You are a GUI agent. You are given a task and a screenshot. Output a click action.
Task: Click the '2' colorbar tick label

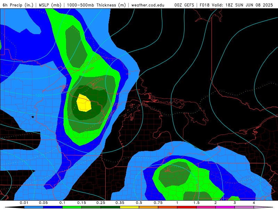pos(215,203)
